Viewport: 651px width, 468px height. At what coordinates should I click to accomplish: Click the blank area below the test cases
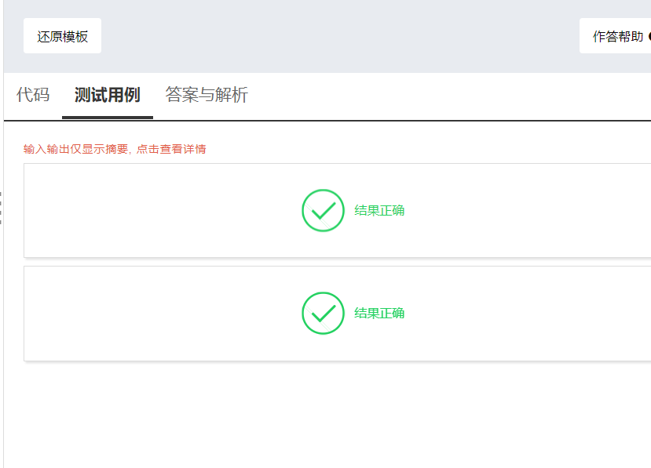(330, 415)
